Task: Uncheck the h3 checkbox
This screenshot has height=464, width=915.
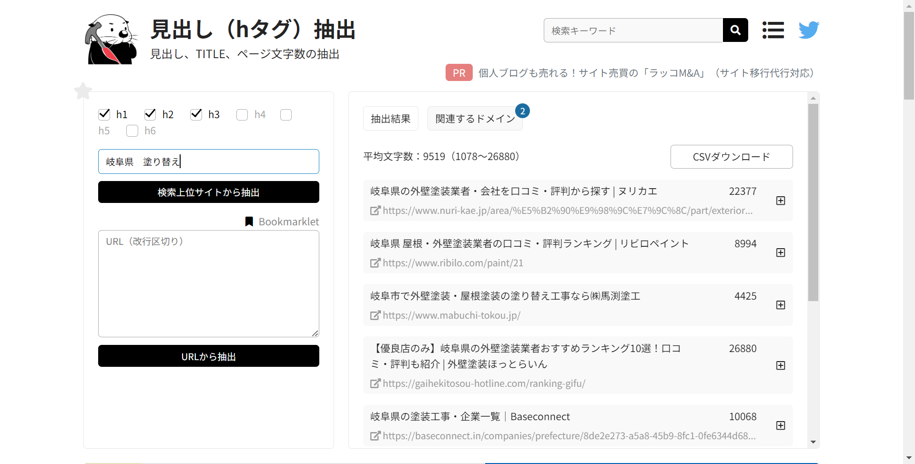Action: [196, 114]
